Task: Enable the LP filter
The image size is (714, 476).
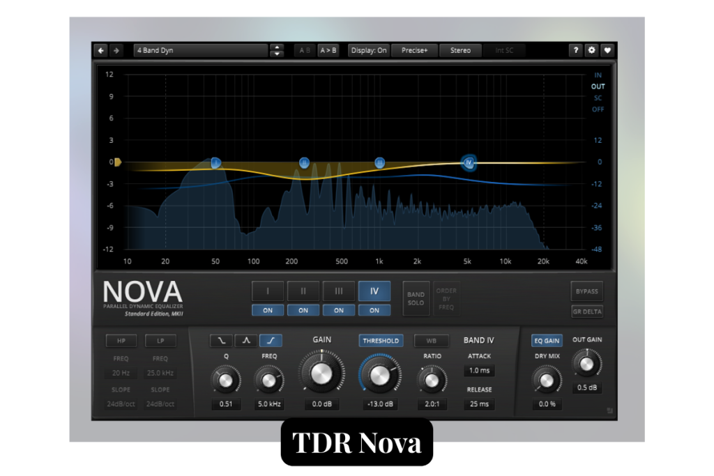Action: pyautogui.click(x=160, y=340)
